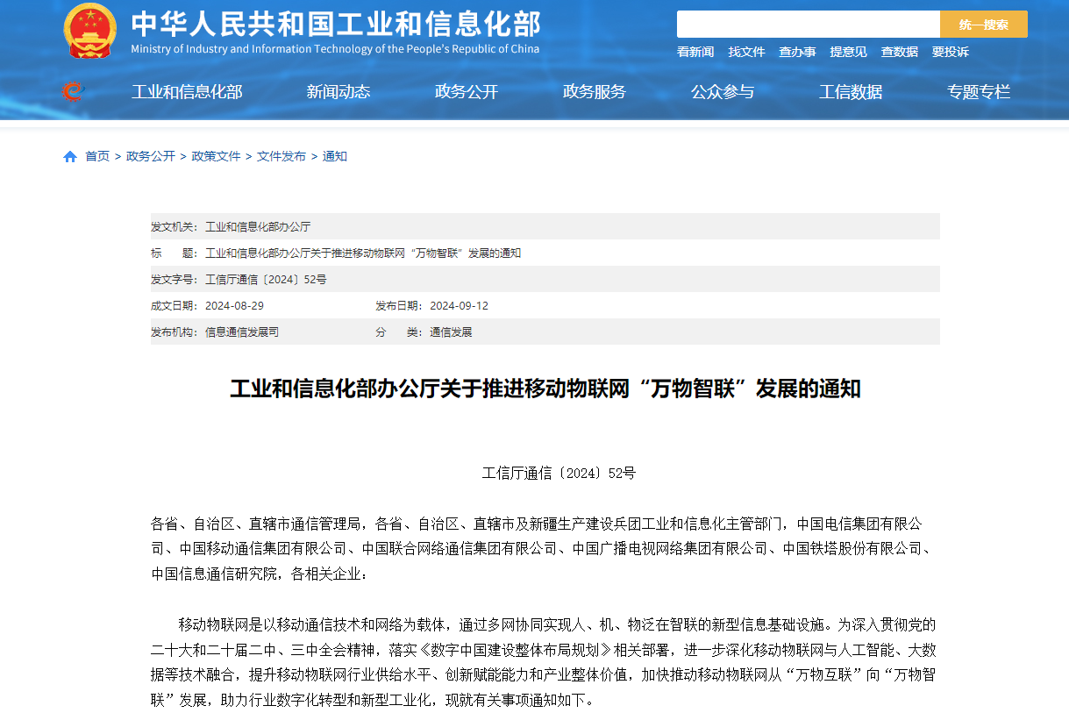Click the national emblem logo
The width and height of the screenshot is (1069, 713).
[90, 31]
